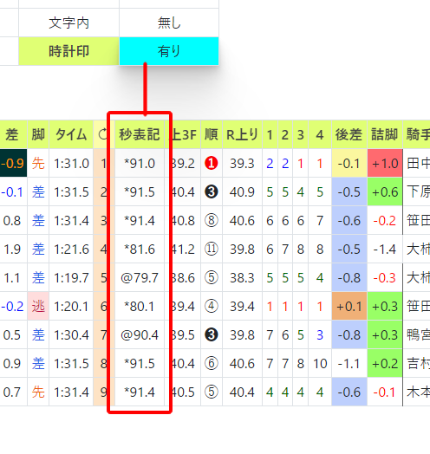This screenshot has height=454, width=430.
Task: Click the 文字内 setting label
Action: pyautogui.click(x=69, y=23)
